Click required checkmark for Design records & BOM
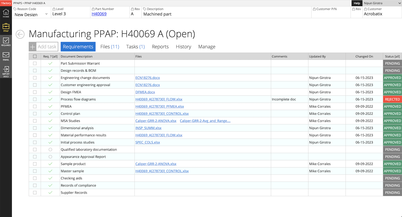The height and width of the screenshot is (217, 402). click(51, 71)
